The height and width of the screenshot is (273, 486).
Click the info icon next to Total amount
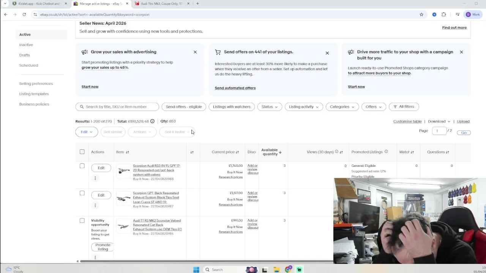pos(152,121)
